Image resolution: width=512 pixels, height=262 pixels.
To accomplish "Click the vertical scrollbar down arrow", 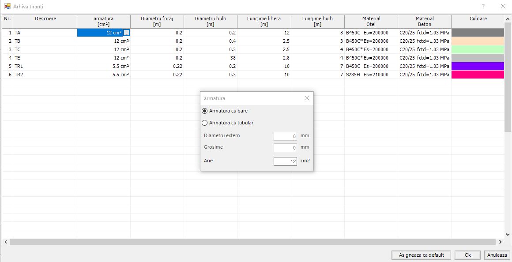I will (x=508, y=235).
